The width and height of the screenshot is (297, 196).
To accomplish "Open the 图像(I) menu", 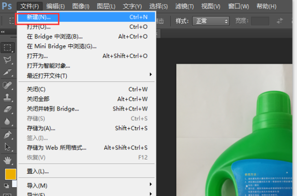I will point(81,6).
